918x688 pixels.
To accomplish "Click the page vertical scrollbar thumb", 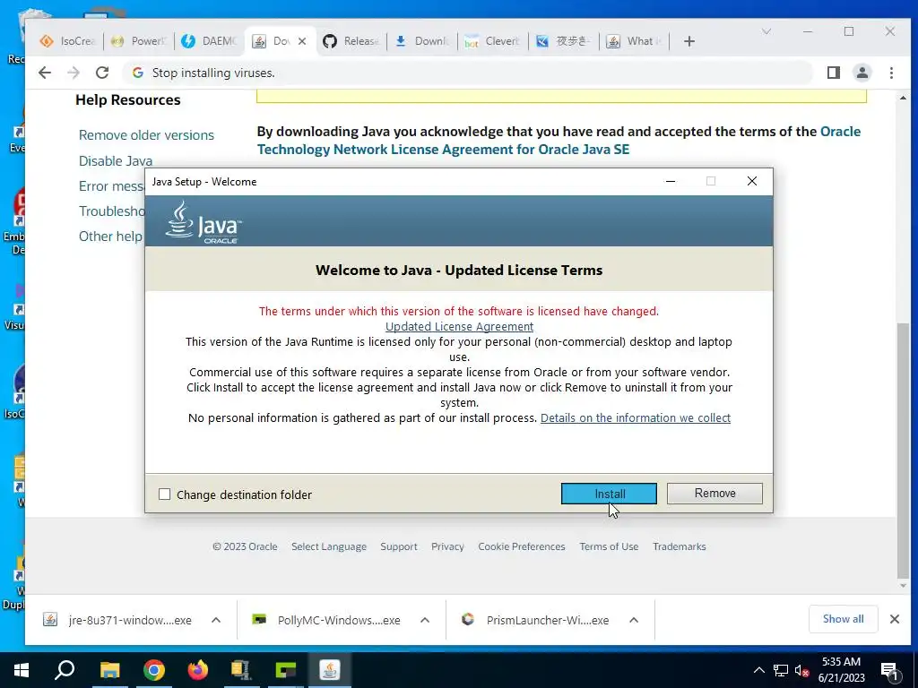I will pos(903,450).
